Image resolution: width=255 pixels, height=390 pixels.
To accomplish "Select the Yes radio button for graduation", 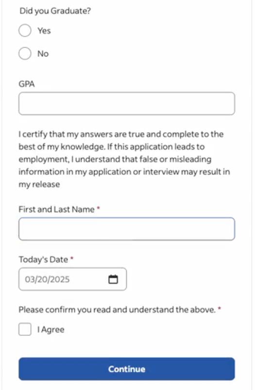I will point(25,31).
